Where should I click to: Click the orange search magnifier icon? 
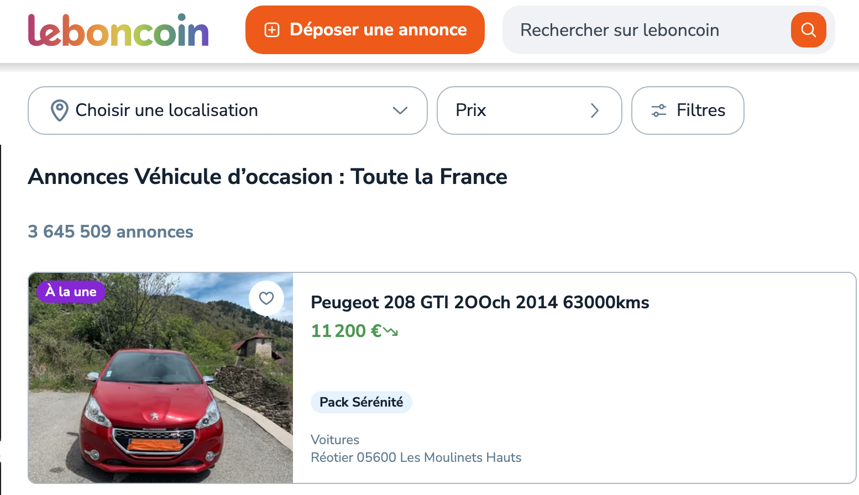click(x=808, y=30)
